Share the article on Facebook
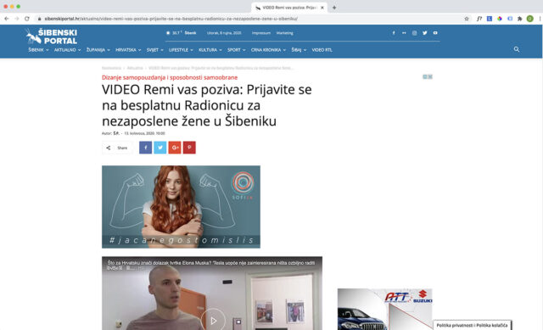This screenshot has height=330, width=543. [145, 148]
